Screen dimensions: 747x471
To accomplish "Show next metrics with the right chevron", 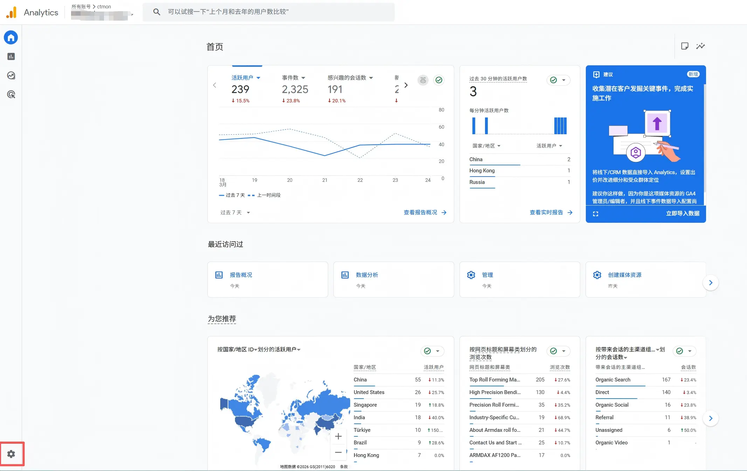I will [406, 85].
